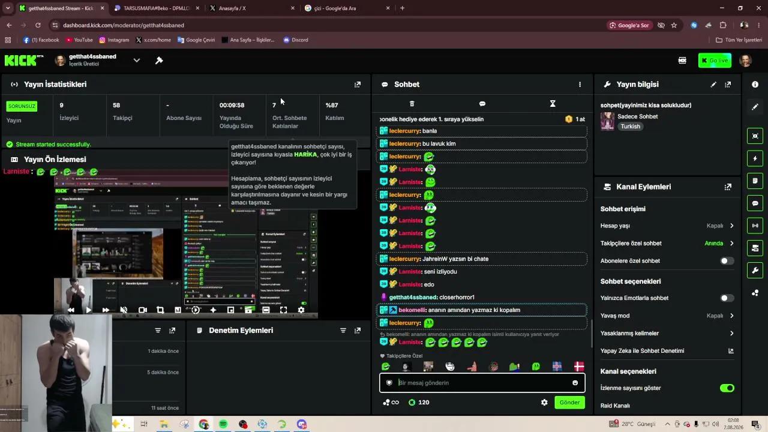Open Takipçilere özel sohbet setting chevron

(731, 244)
